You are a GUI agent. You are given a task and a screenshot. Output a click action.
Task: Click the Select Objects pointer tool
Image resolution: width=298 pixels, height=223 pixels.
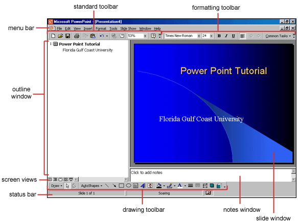[67, 186]
